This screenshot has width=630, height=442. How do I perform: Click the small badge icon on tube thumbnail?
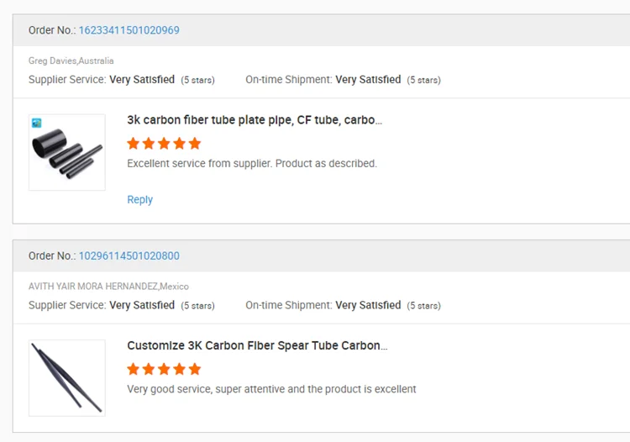(x=37, y=123)
